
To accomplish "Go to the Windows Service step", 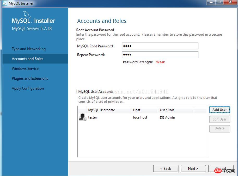I will [x=25, y=68].
